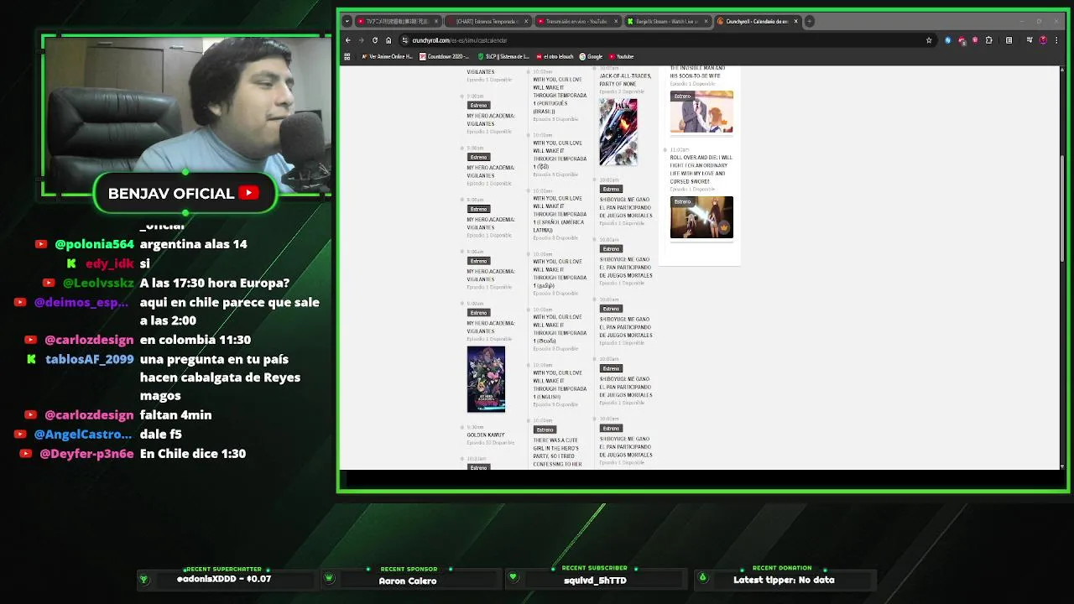
Task: Open With You Our Love (Português Brasil) entry
Action: point(560,96)
